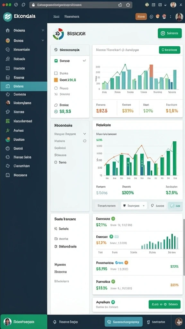Click the home icon in sidebar
185x329 pixels.
8,31
